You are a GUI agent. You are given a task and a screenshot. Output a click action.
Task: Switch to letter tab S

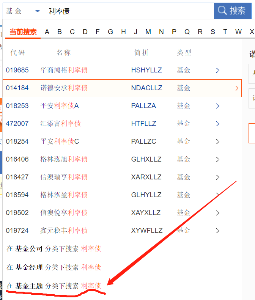pyautogui.click(x=213, y=32)
